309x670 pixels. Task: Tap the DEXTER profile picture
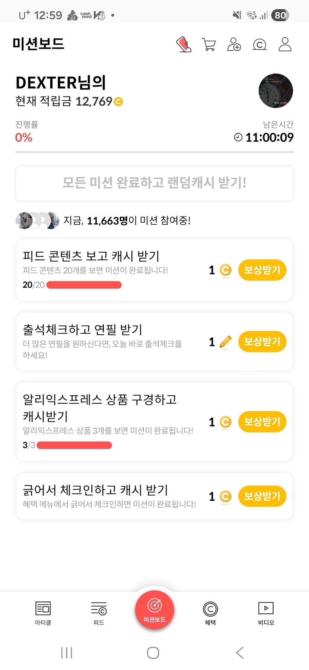[275, 91]
